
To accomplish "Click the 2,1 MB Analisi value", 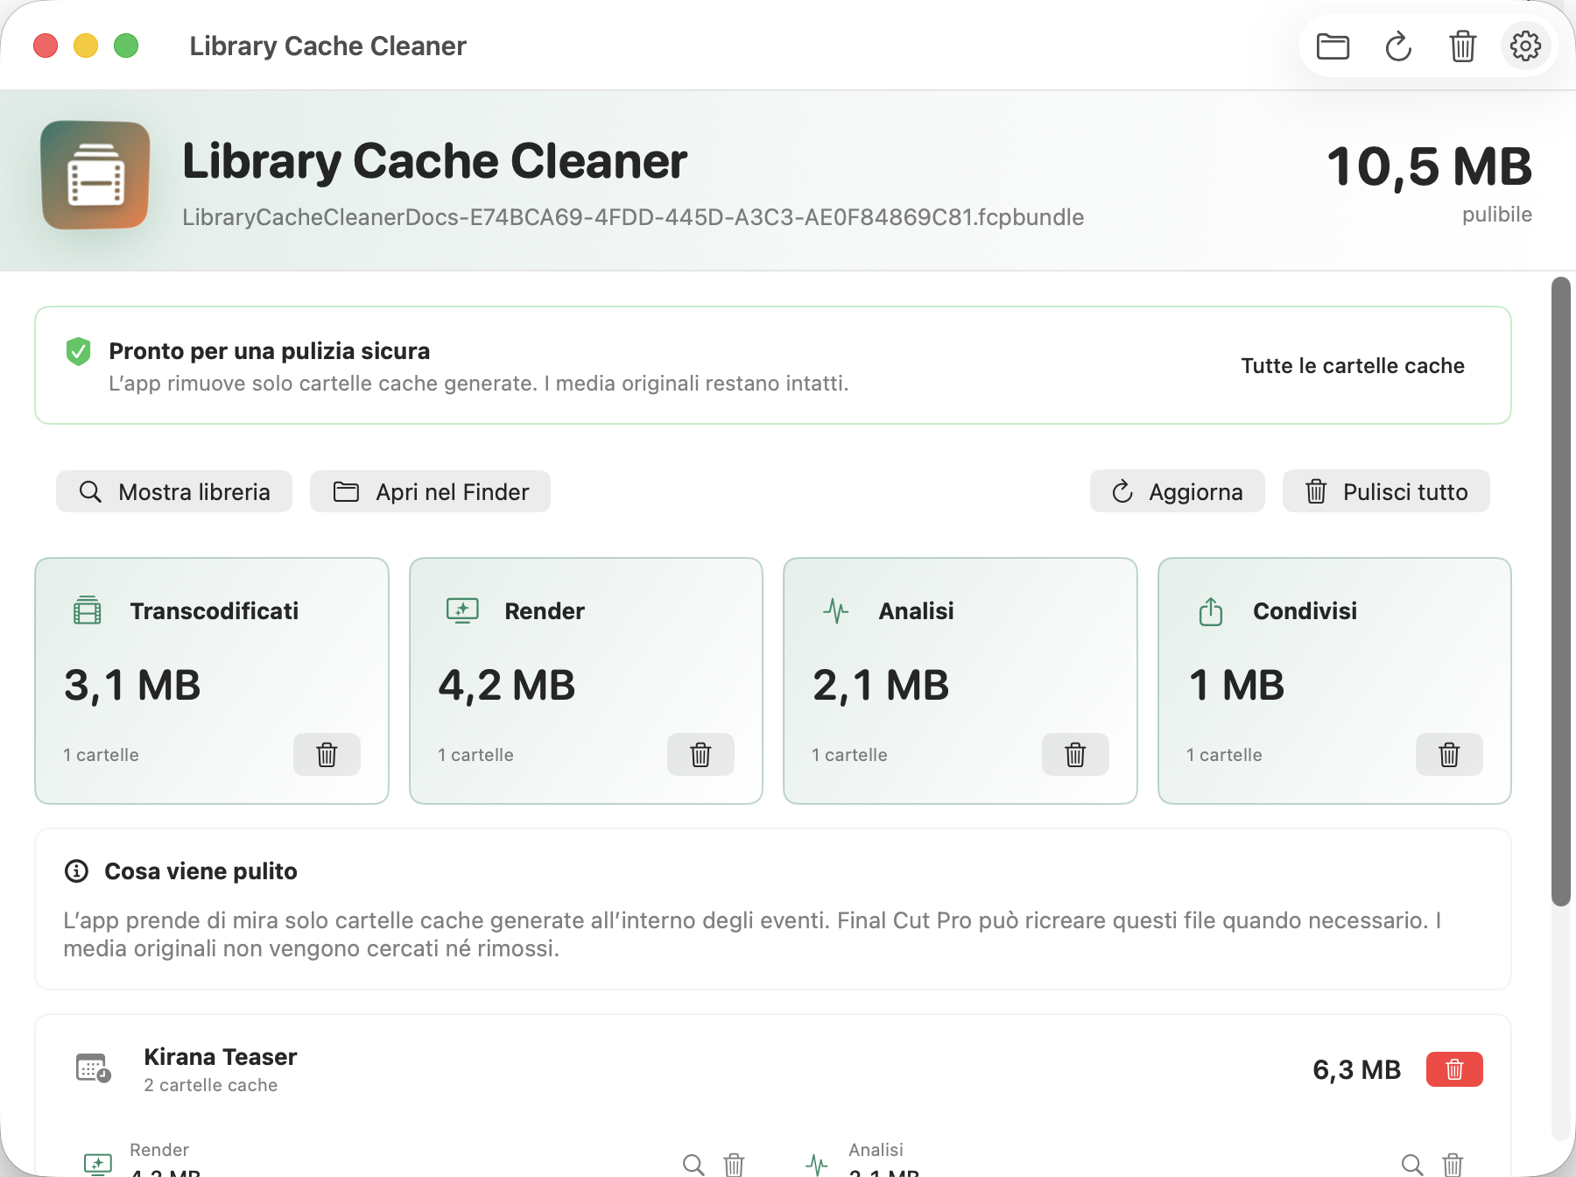I will (x=881, y=685).
